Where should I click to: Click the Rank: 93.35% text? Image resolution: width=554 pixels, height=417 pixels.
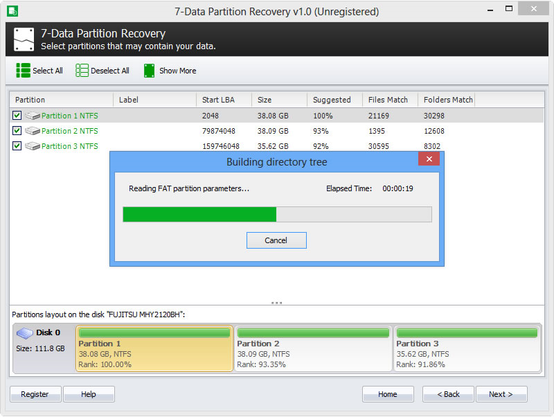[261, 364]
